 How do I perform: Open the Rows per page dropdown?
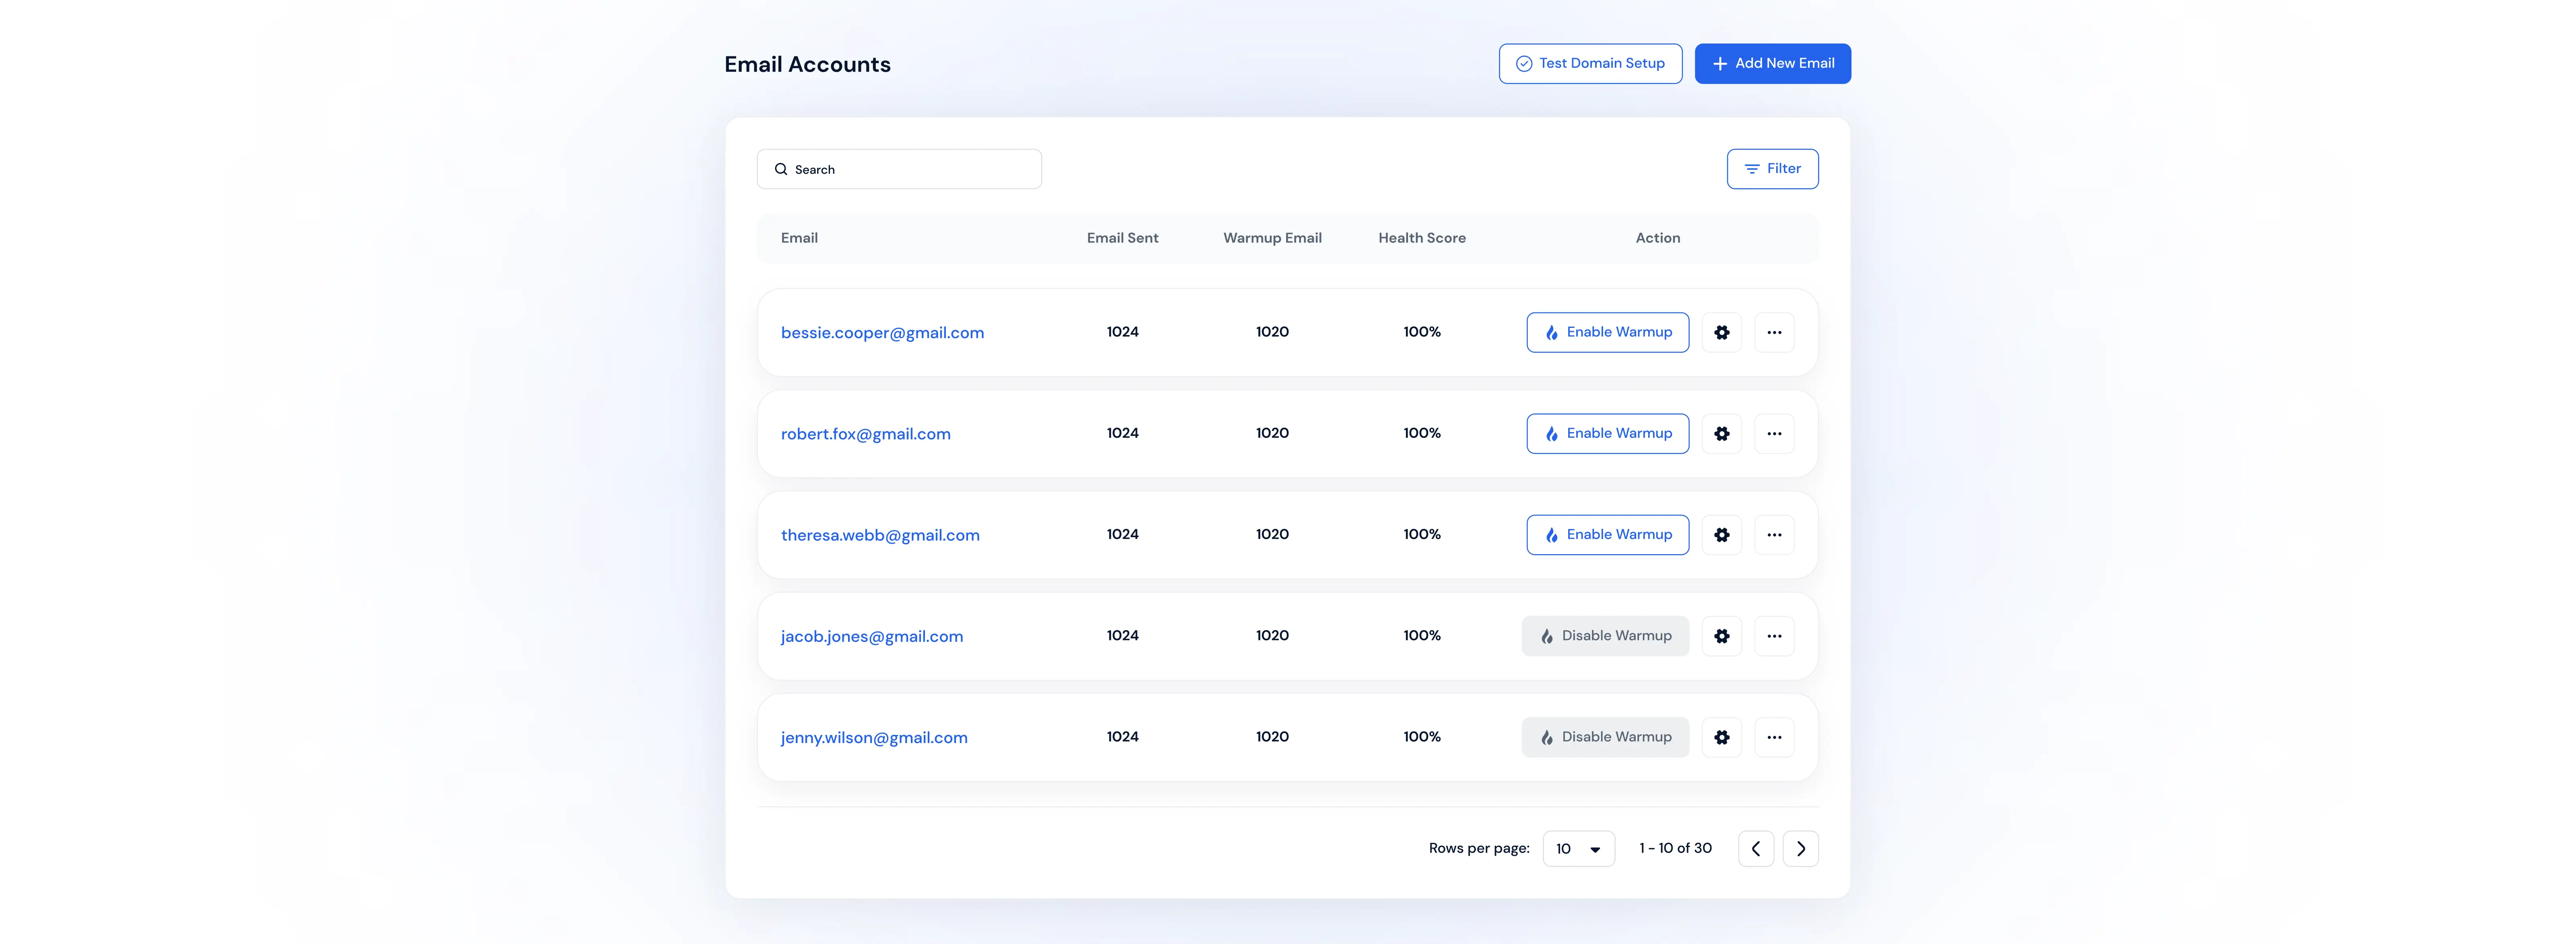[x=1579, y=848]
